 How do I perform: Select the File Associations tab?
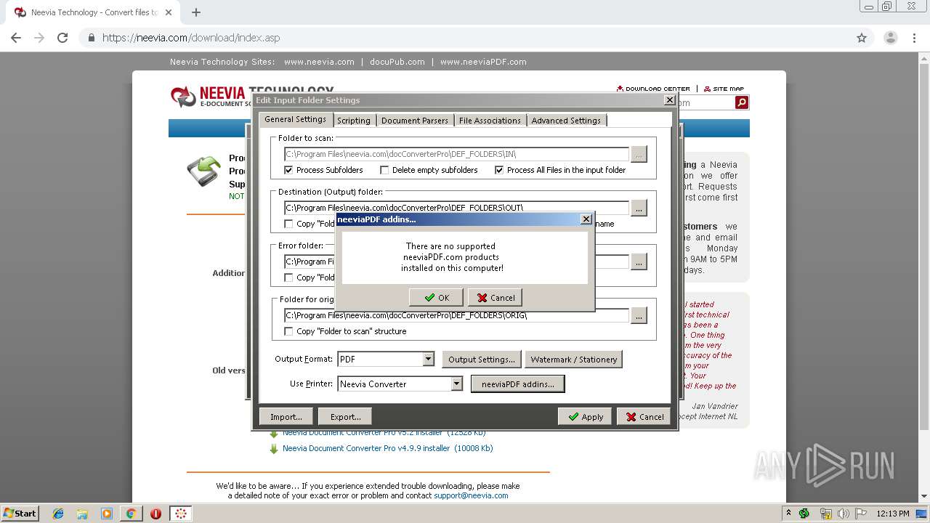click(x=490, y=121)
